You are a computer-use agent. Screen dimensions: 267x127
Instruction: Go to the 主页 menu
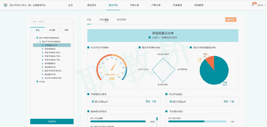point(70,5)
